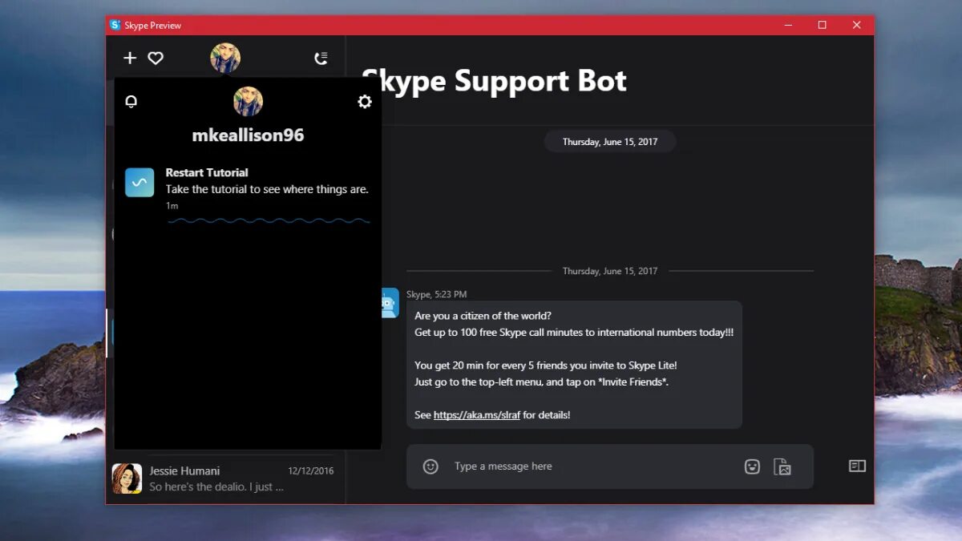The height and width of the screenshot is (541, 962).
Task: Click the Skype logo in title bar
Action: [x=115, y=25]
